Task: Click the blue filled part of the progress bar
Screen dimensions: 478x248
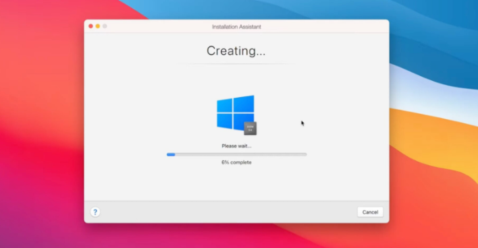Action: [x=171, y=154]
